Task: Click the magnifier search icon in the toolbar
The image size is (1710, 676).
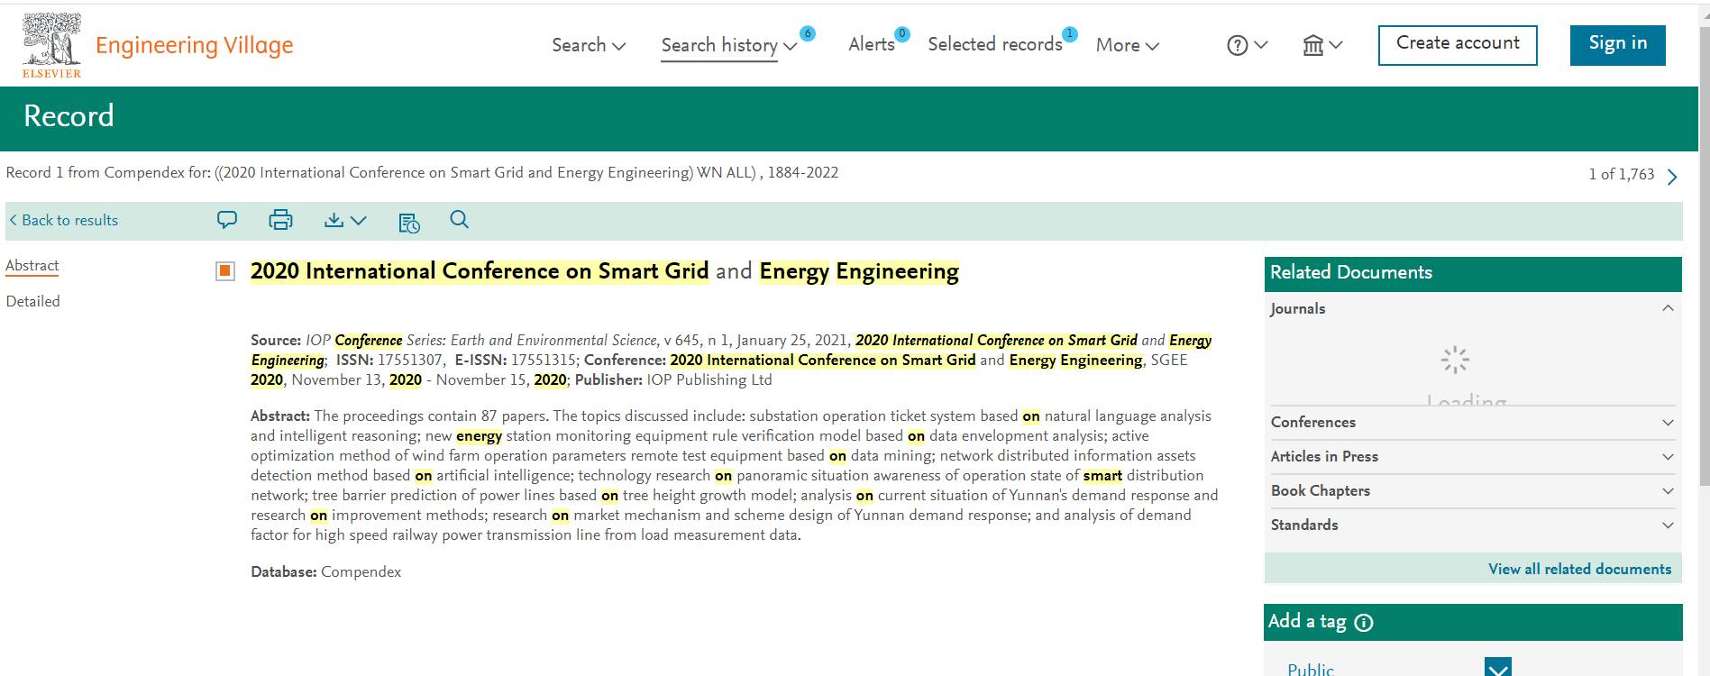Action: pyautogui.click(x=459, y=219)
